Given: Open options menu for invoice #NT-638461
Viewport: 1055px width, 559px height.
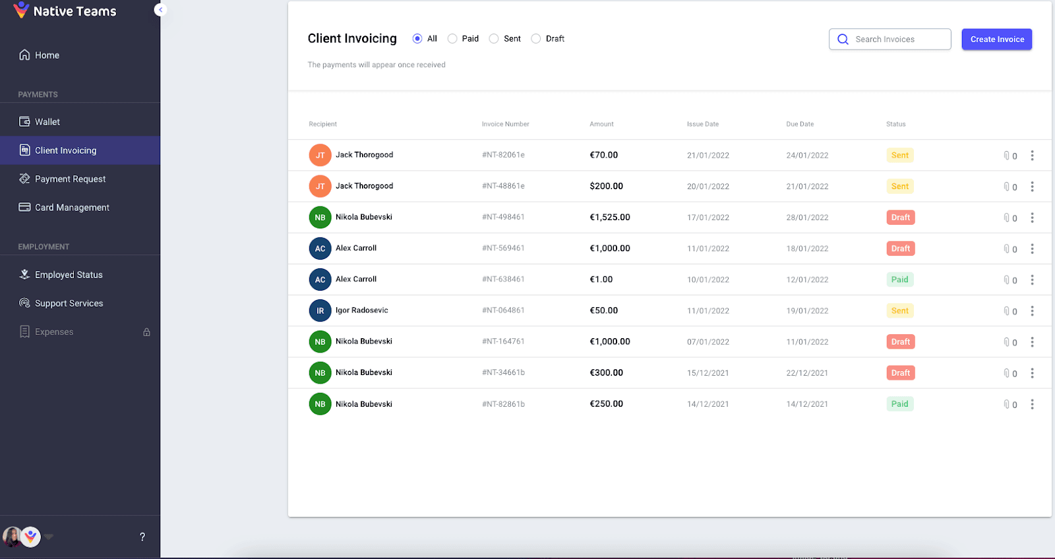Looking at the screenshot, I should 1032,280.
